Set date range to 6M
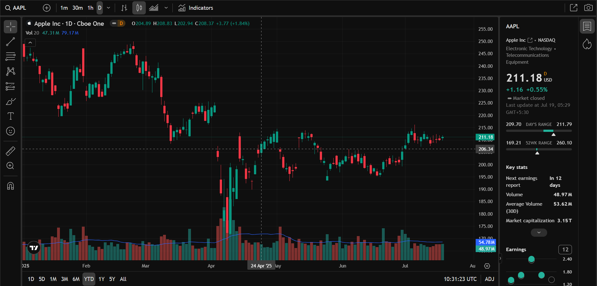The width and height of the screenshot is (597, 286). pos(76,279)
